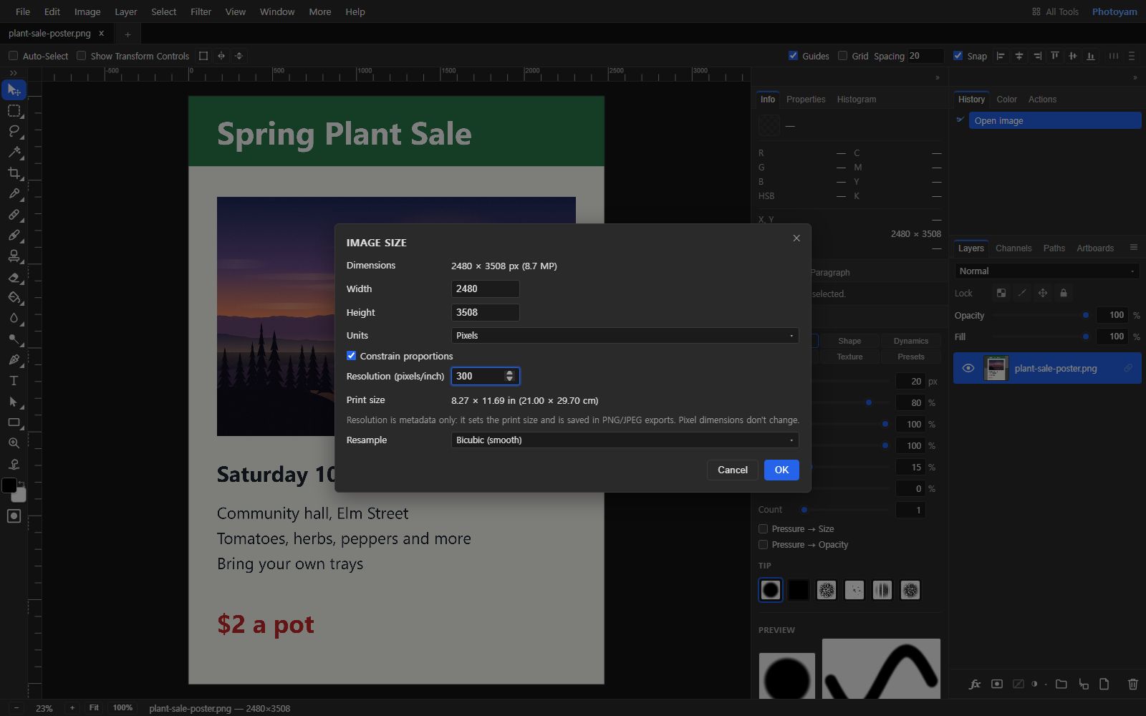Disable the Guides checkbox
The width and height of the screenshot is (1146, 716).
[793, 56]
